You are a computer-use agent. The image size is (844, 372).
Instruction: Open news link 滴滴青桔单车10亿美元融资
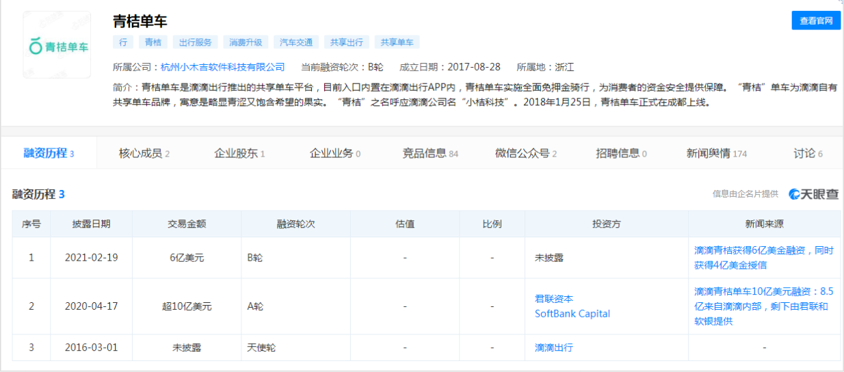[x=764, y=306]
